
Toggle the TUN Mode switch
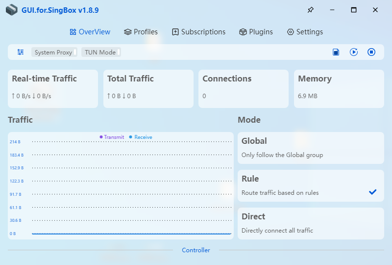(x=101, y=52)
